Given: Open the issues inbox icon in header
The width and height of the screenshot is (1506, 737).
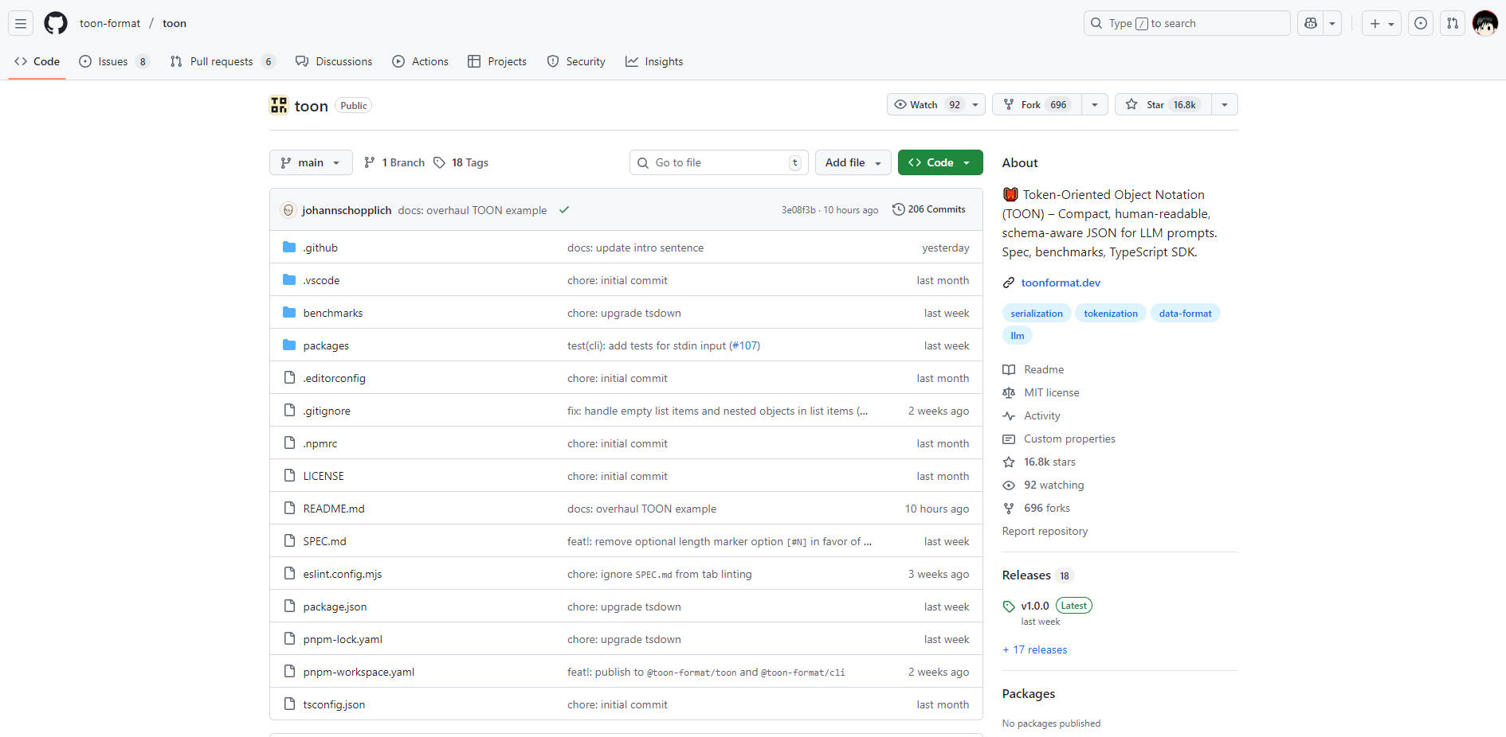Looking at the screenshot, I should [1421, 23].
